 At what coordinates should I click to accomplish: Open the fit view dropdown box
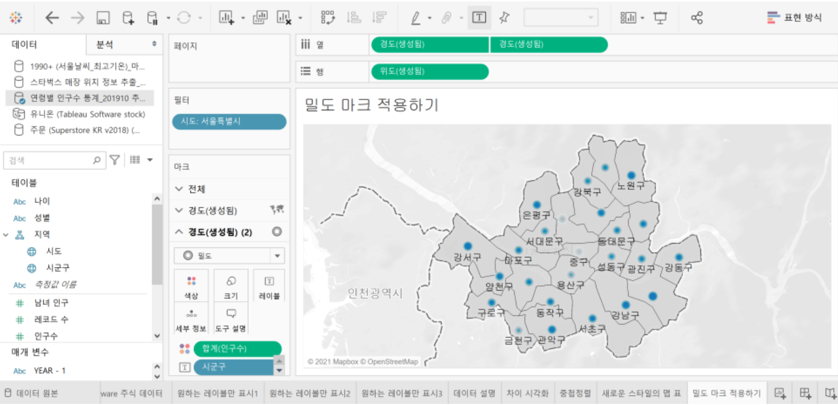561,18
